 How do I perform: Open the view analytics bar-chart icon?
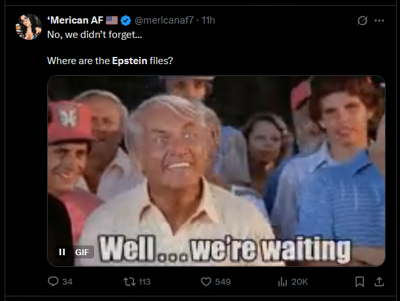coord(282,281)
